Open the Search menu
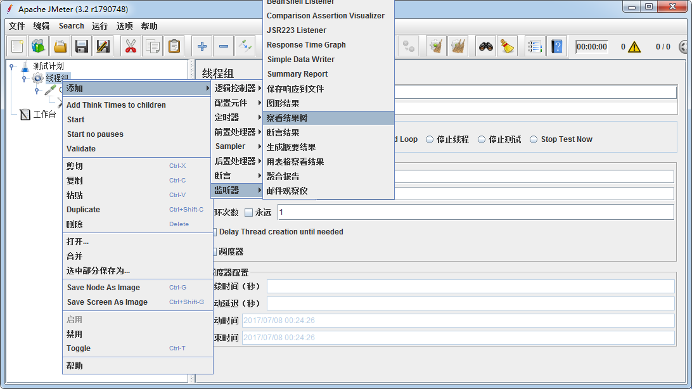692x389 pixels. click(x=71, y=26)
